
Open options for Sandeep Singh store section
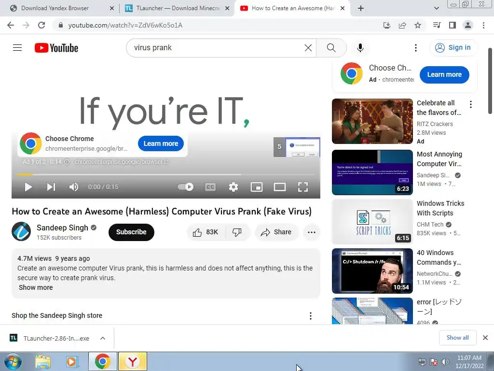[x=311, y=316]
